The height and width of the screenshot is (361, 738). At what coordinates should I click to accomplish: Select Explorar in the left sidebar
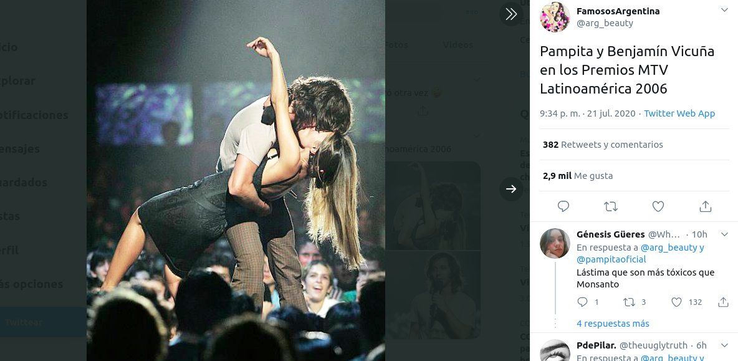pyautogui.click(x=19, y=80)
